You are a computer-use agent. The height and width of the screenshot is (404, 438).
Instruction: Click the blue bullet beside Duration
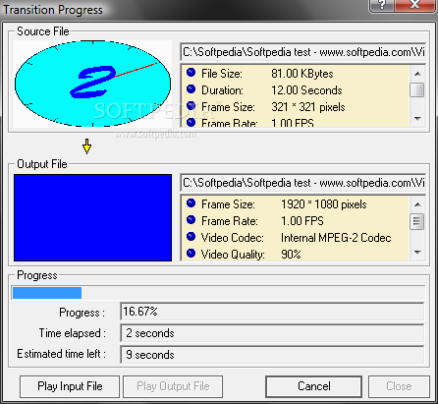[x=191, y=89]
